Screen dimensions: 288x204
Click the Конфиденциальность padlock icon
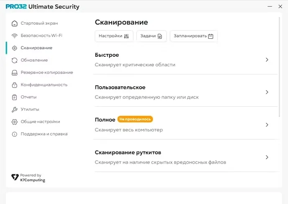[x=15, y=85]
